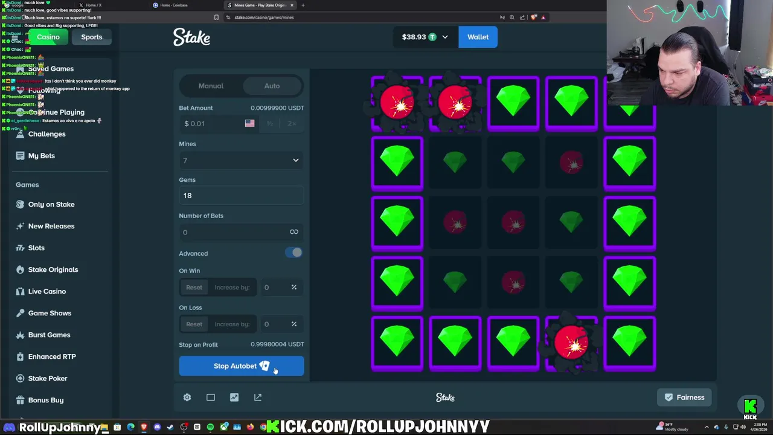The width and height of the screenshot is (773, 435).
Task: Open live stats chart icon
Action: point(234,398)
